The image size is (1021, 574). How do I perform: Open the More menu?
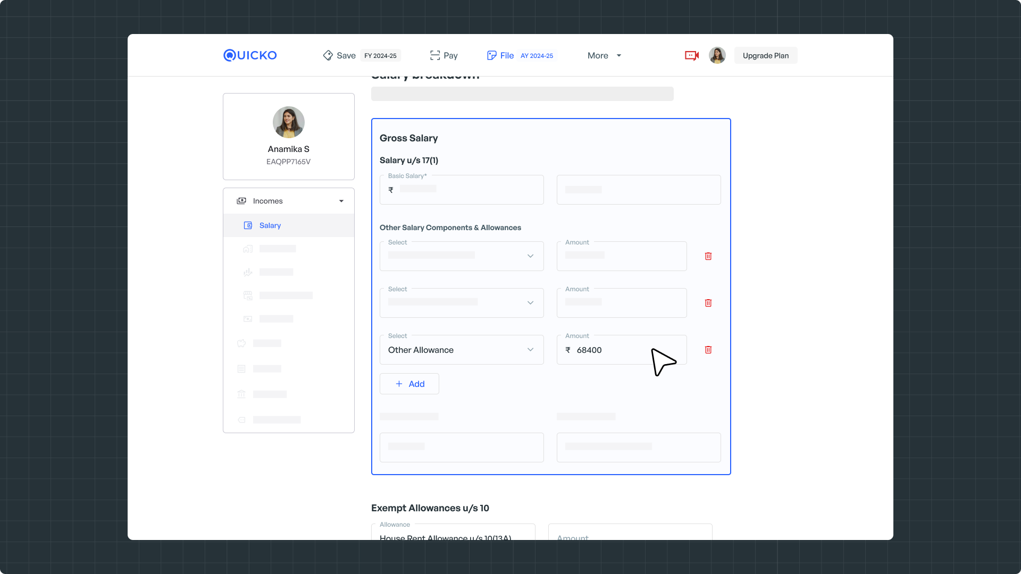click(x=604, y=55)
